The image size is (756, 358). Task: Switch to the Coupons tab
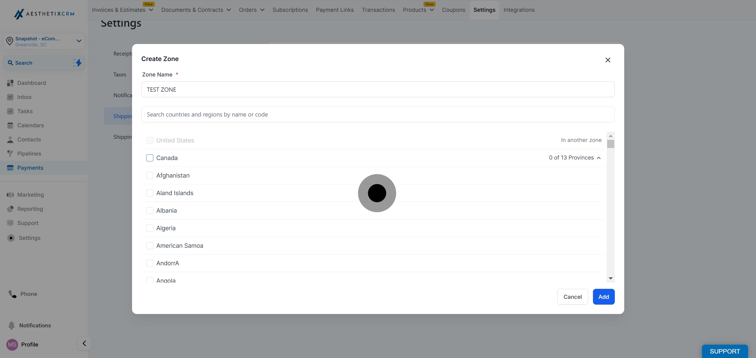pos(453,10)
